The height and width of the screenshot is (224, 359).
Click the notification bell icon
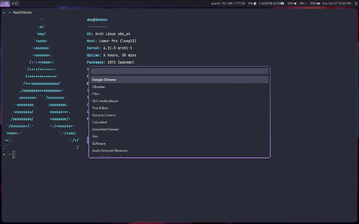356,3
